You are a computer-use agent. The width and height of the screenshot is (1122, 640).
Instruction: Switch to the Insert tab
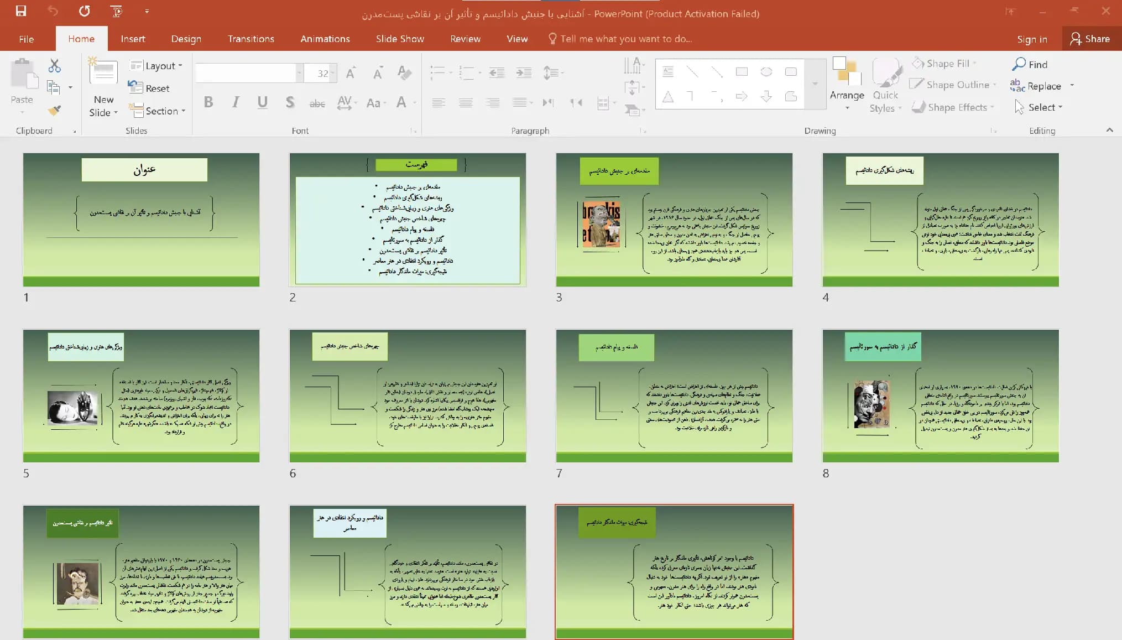[133, 39]
